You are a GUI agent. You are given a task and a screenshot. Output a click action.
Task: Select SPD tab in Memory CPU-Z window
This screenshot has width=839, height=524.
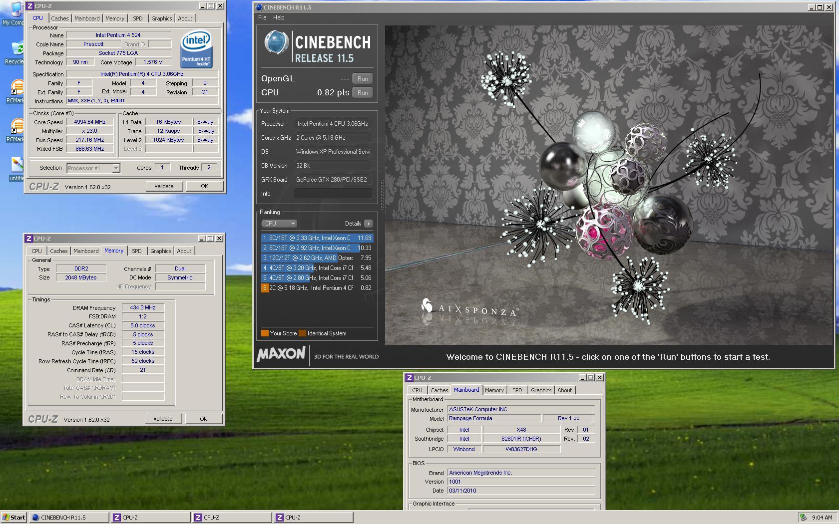pyautogui.click(x=137, y=251)
